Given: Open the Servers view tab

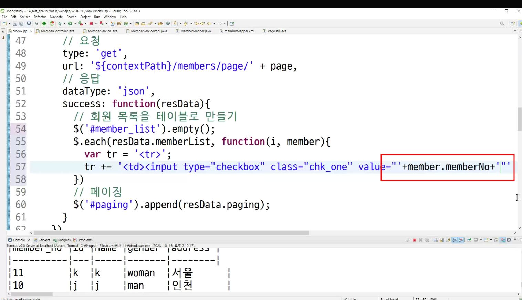Looking at the screenshot, I should (x=42, y=240).
